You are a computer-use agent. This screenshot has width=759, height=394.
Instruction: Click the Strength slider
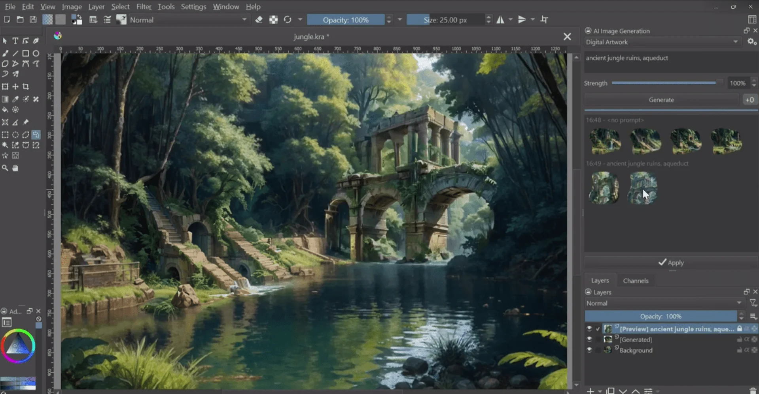pos(667,83)
